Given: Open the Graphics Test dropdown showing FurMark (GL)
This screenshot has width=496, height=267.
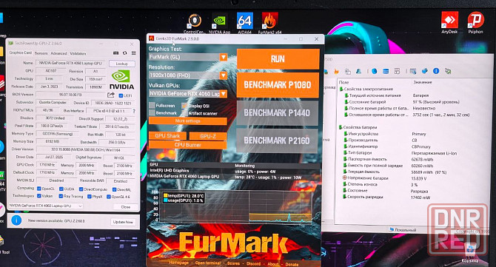Looking at the screenshot, I should (188, 57).
